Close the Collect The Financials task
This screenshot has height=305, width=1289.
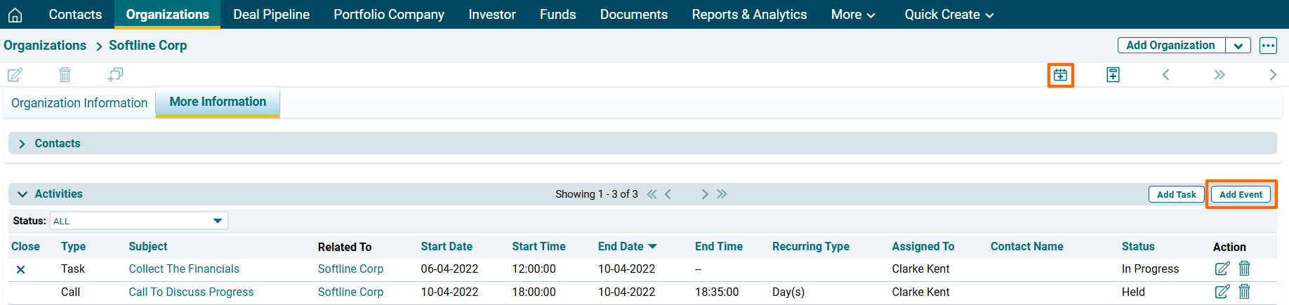click(21, 269)
